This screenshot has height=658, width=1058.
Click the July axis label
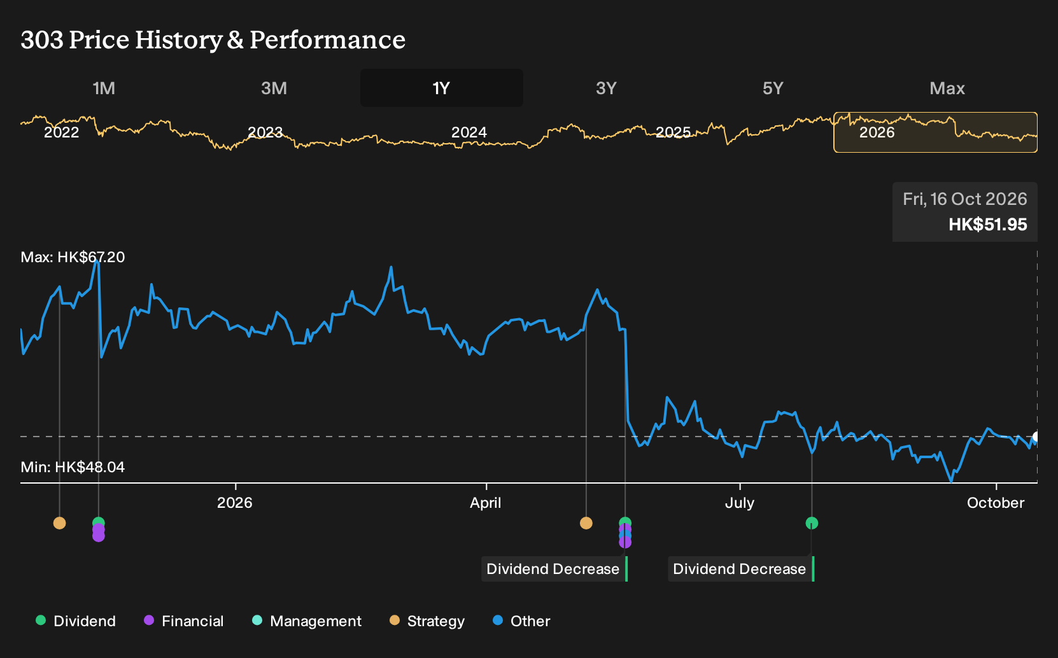(740, 503)
